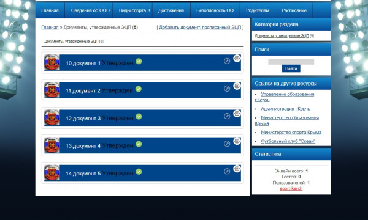
Task: Click Главная breadcrumb link
Action: click(x=50, y=28)
